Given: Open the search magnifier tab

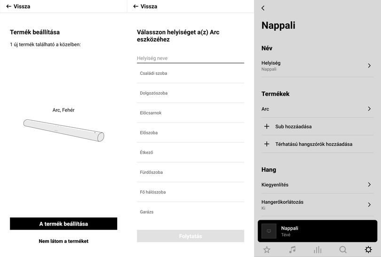Looking at the screenshot, I should click(x=343, y=249).
